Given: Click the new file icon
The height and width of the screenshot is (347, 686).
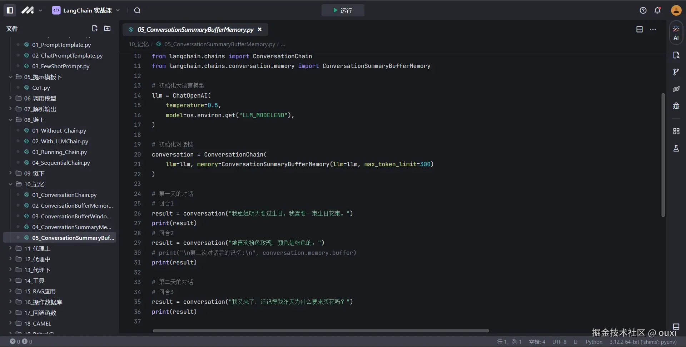Looking at the screenshot, I should (95, 28).
